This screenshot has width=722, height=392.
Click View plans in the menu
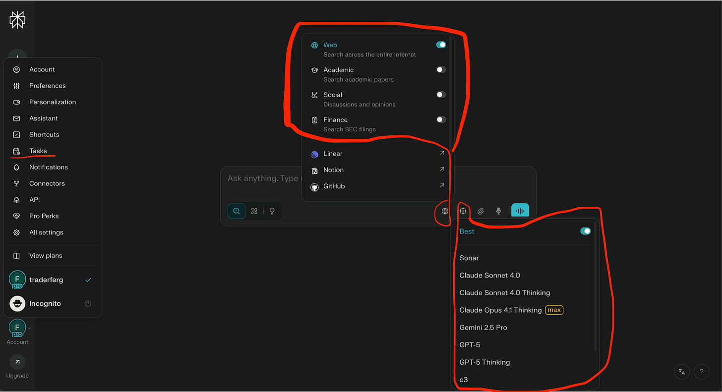point(53,256)
